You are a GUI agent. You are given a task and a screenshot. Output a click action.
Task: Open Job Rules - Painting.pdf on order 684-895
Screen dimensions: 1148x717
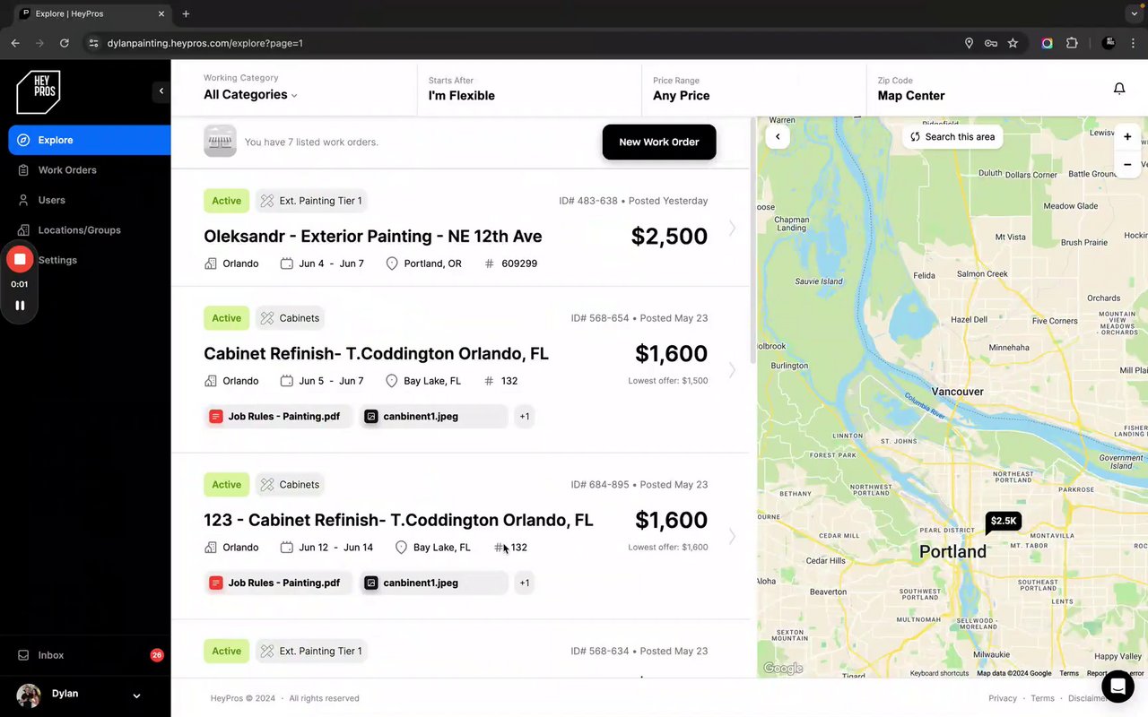(278, 583)
